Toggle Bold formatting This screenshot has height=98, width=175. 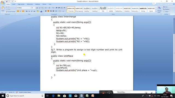(18, 11)
